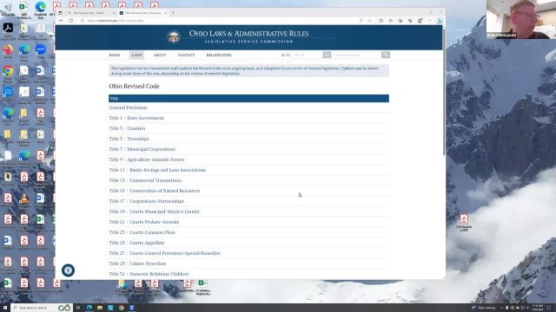556x312 pixels.
Task: Open the Adobe Acrobat desktop shortcut
Action: pyautogui.click(x=8, y=29)
